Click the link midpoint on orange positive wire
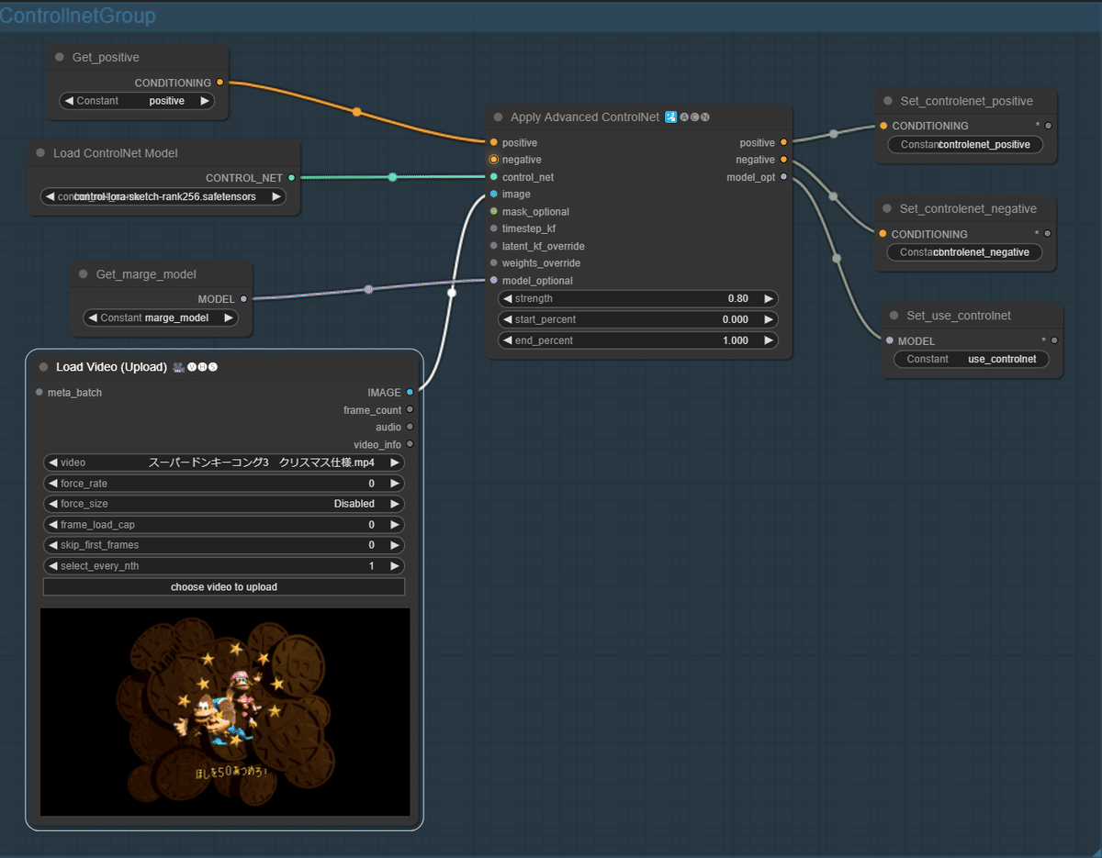The width and height of the screenshot is (1102, 858). [x=357, y=112]
